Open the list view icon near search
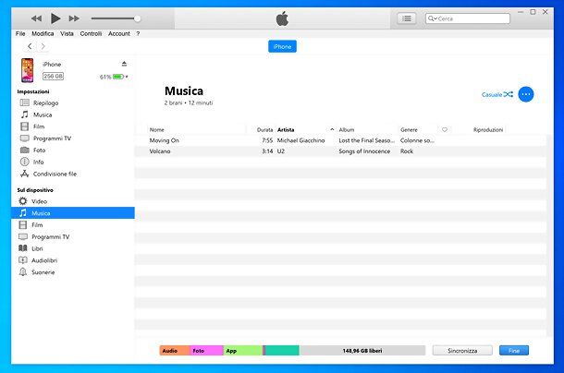This screenshot has height=373, width=564. click(407, 18)
